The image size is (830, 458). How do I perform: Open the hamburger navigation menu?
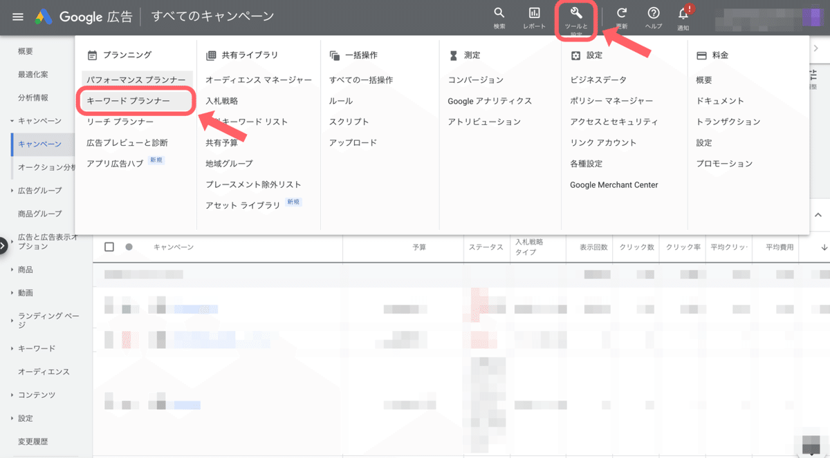click(x=17, y=17)
